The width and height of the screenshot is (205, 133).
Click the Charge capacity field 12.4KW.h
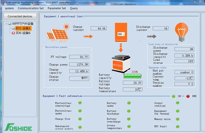[x=79, y=71]
